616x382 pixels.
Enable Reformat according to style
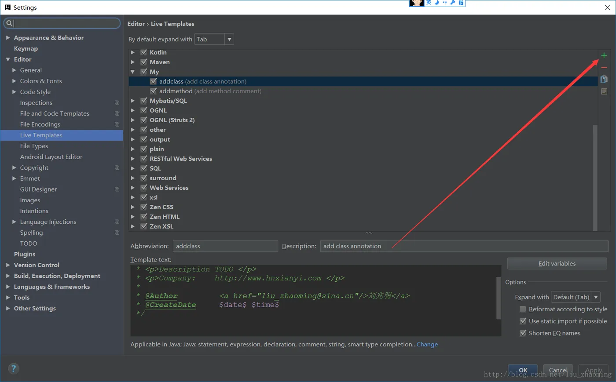pos(523,309)
